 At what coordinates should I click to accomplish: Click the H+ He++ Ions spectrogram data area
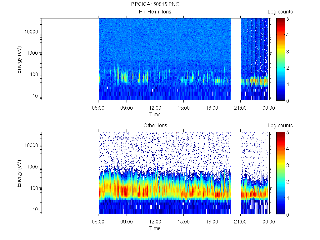point(155,59)
